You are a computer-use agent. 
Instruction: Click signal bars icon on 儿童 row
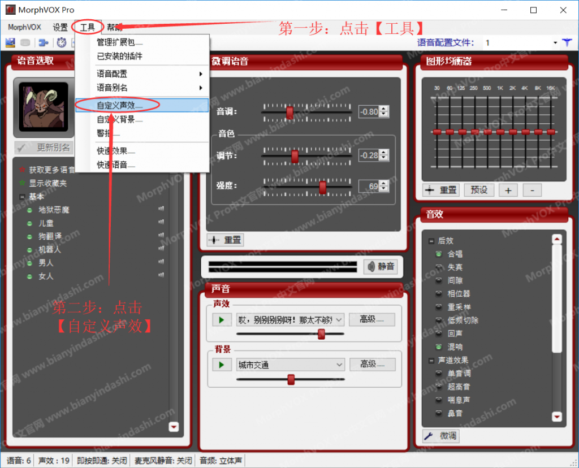click(x=161, y=222)
